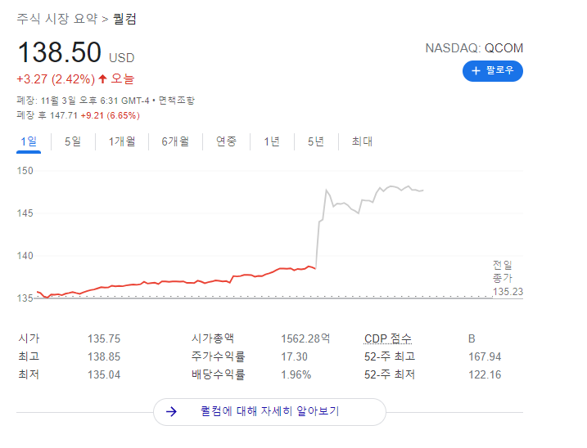Click the 주가수익률 value 17.30

tap(294, 356)
